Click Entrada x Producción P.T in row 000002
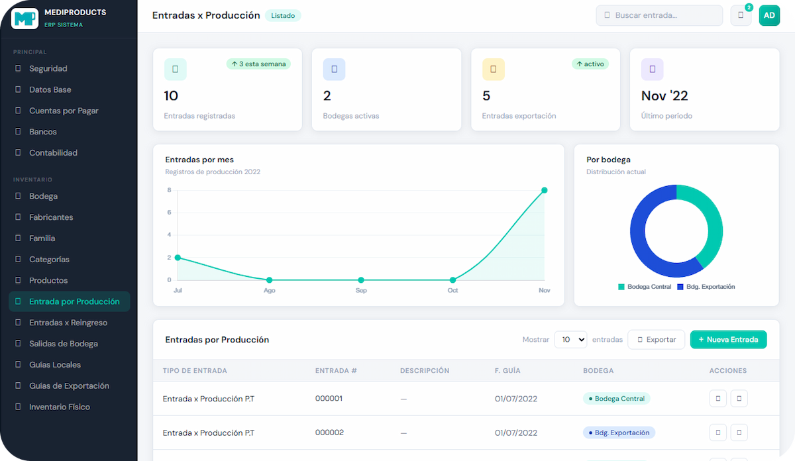795x461 pixels. point(209,433)
